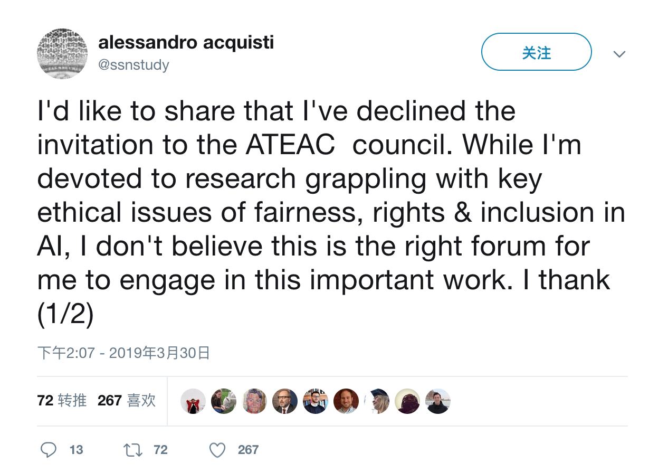Open liker avatar in front of bookshelf

click(316, 401)
